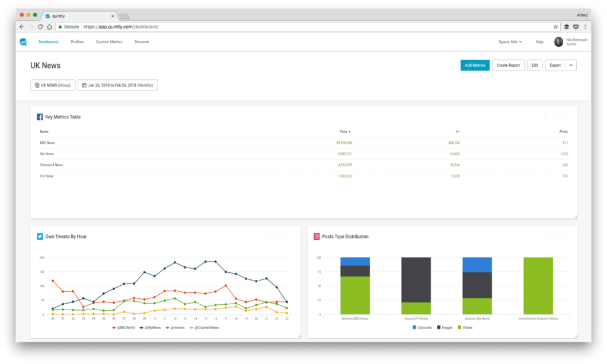The height and width of the screenshot is (364, 607).
Task: Go back with the browser back arrow
Action: pos(22,27)
